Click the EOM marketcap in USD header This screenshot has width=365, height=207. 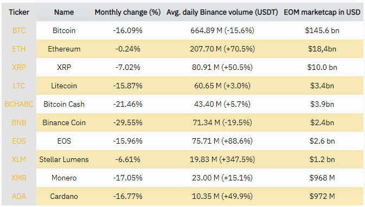coord(322,12)
